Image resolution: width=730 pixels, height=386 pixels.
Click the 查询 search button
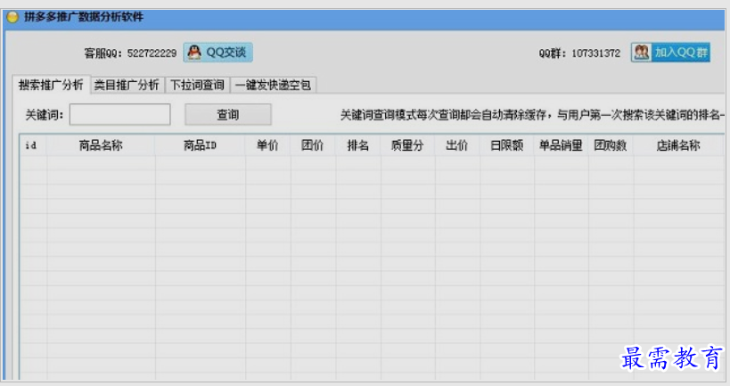tap(227, 114)
